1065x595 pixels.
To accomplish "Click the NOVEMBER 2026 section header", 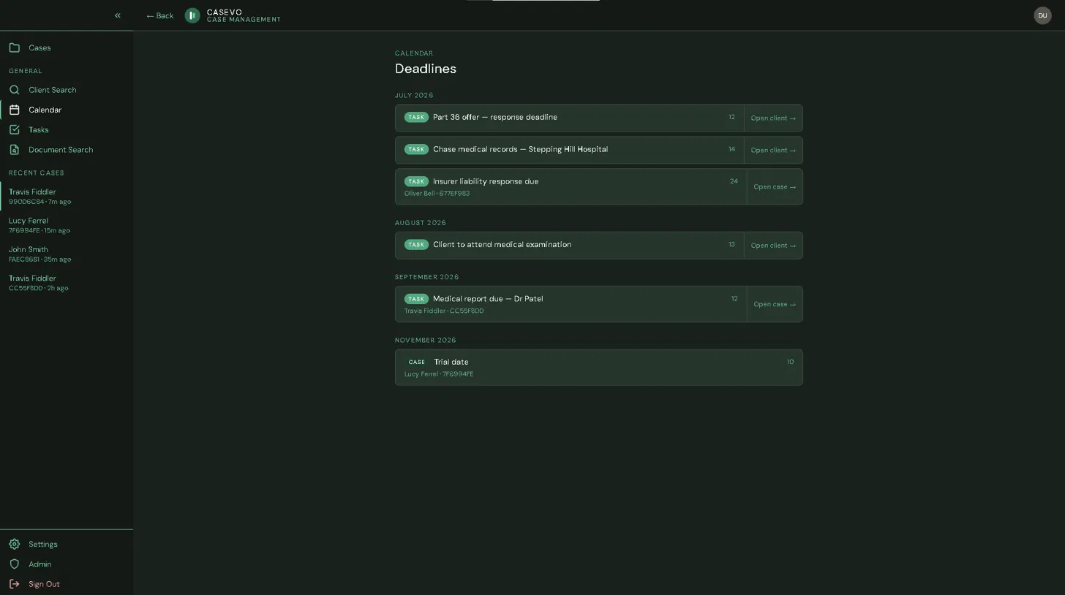I will [x=426, y=340].
